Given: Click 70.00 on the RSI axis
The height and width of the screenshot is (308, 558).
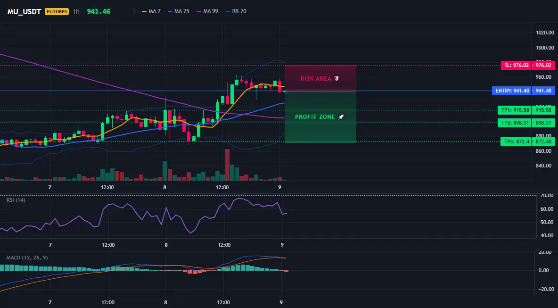Looking at the screenshot, I should tap(547, 195).
